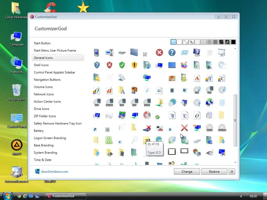Choose the dark swatch with white letter A
This screenshot has width=267, height=200.
pos(227,42)
